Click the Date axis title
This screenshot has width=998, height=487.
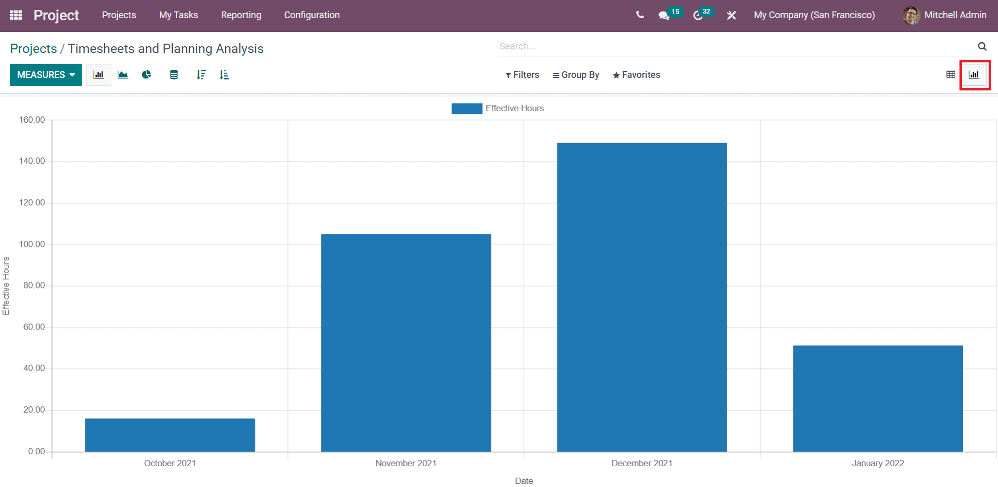[524, 481]
